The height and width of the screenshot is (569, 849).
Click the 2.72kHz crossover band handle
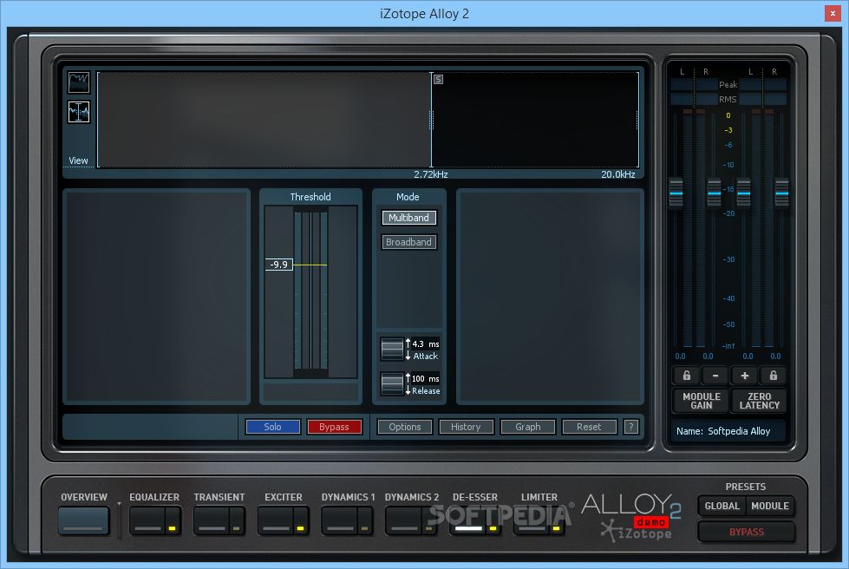tap(432, 120)
